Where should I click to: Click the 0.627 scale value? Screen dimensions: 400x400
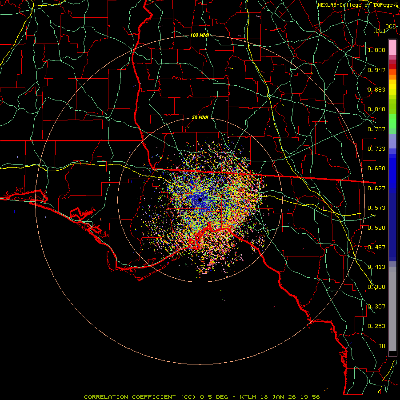click(x=376, y=188)
